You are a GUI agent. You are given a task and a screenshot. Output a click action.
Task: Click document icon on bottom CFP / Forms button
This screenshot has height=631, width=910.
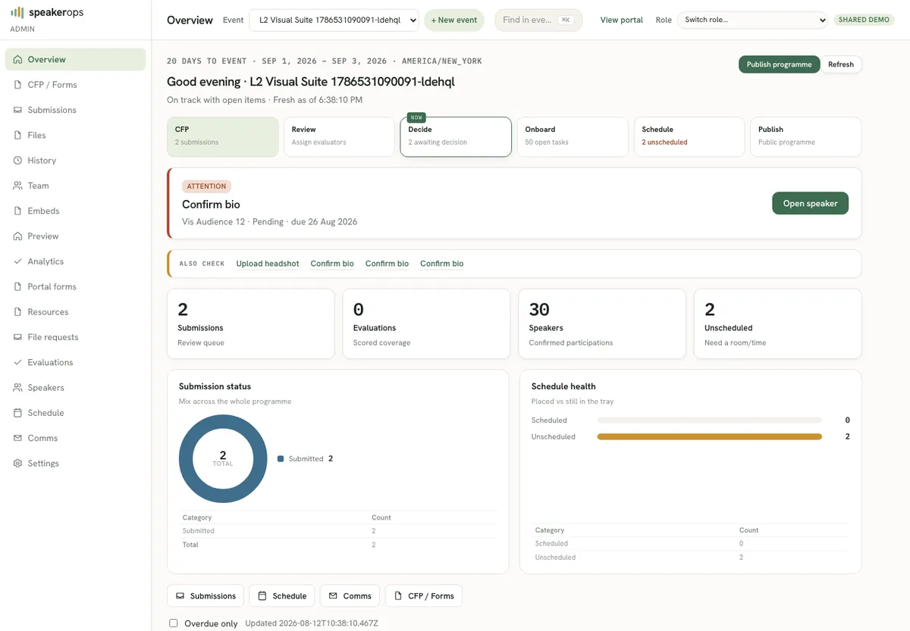[398, 596]
